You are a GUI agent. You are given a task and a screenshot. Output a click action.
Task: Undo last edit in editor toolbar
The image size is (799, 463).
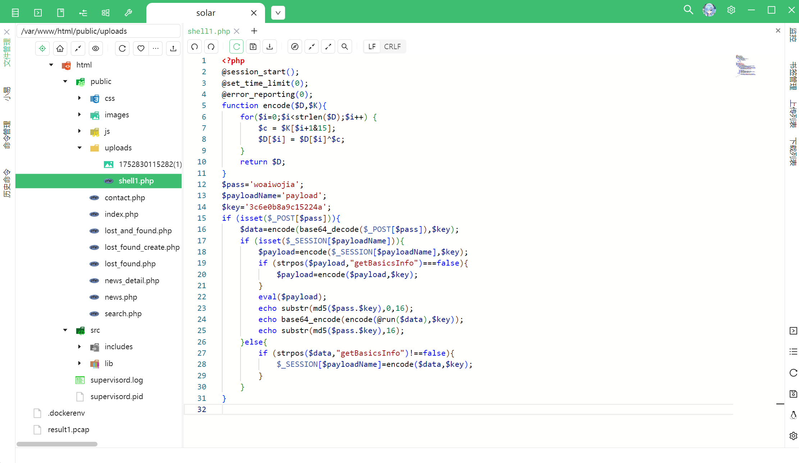(x=195, y=47)
